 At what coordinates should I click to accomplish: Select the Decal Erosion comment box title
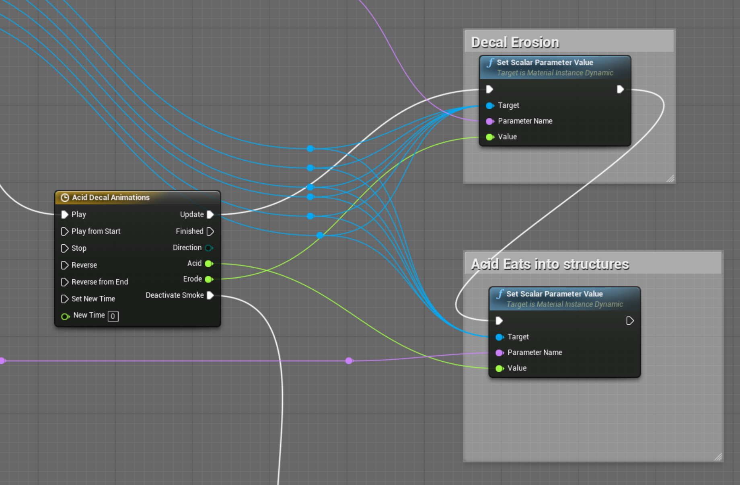point(515,42)
